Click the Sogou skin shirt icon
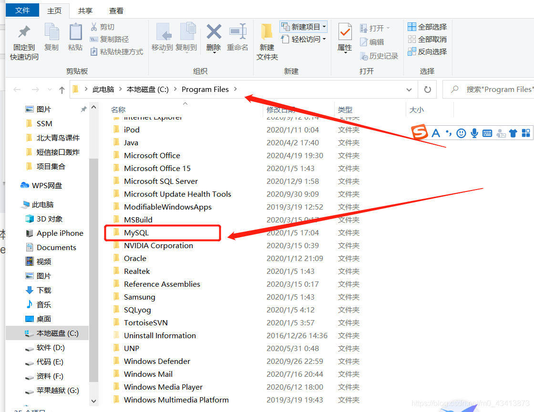This screenshot has width=534, height=412. pos(513,133)
